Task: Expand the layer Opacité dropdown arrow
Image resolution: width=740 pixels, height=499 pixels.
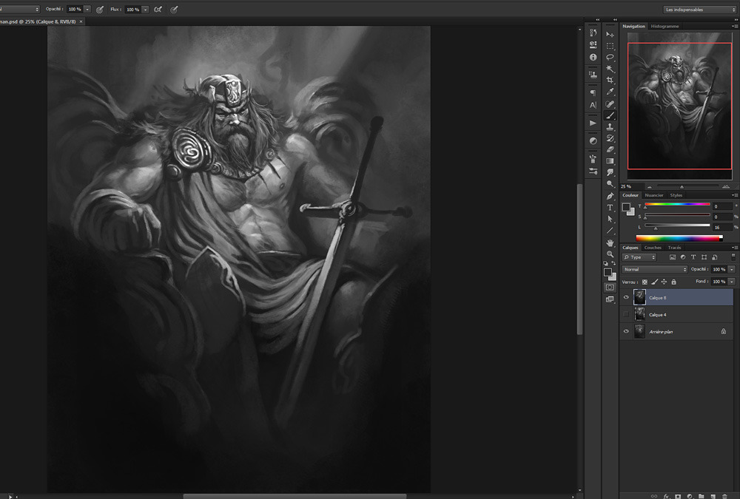Action: tap(732, 269)
